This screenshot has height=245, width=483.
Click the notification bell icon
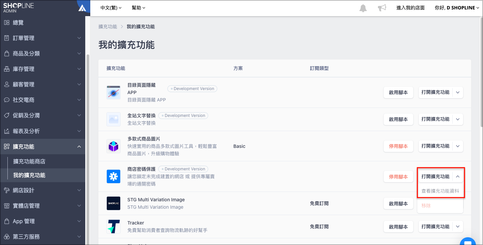[x=363, y=8]
